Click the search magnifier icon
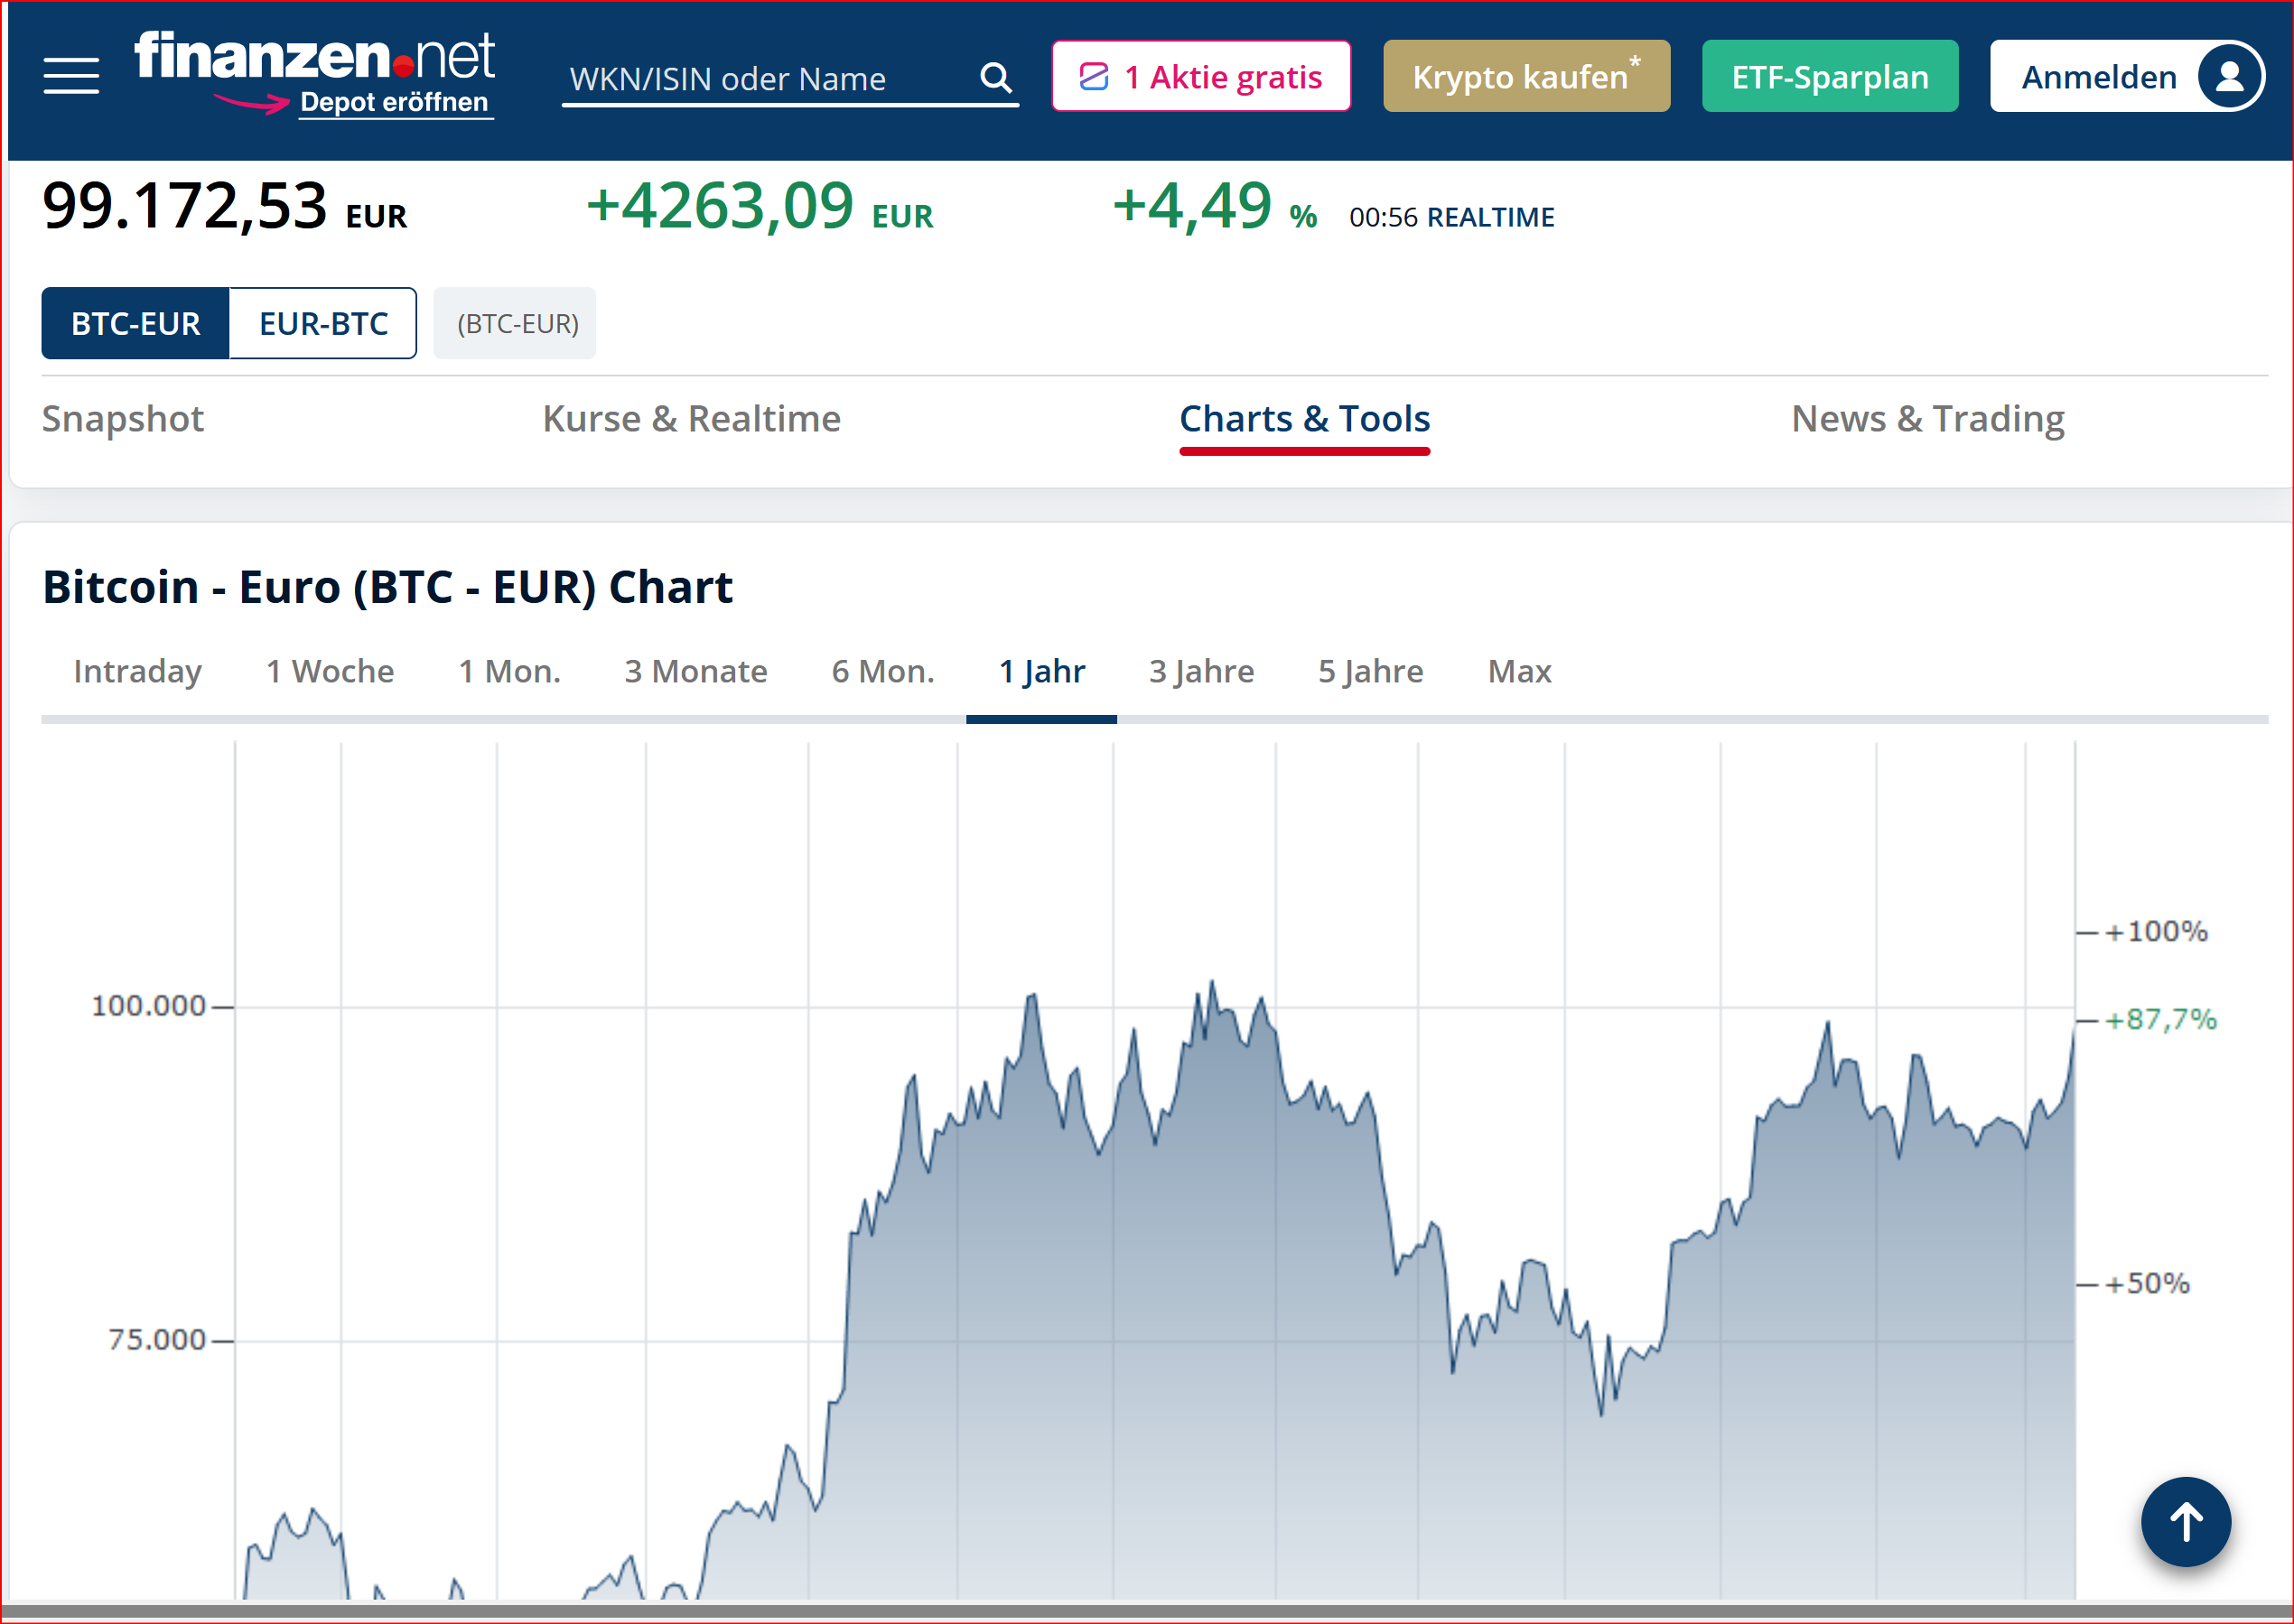This screenshot has height=1624, width=2294. coord(995,78)
